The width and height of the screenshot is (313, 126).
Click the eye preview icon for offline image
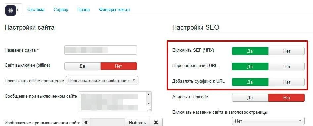(x=86, y=123)
